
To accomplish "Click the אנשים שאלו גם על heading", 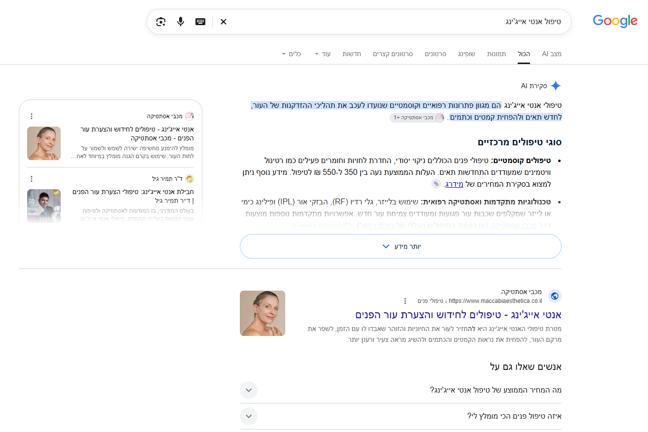I will tap(526, 366).
